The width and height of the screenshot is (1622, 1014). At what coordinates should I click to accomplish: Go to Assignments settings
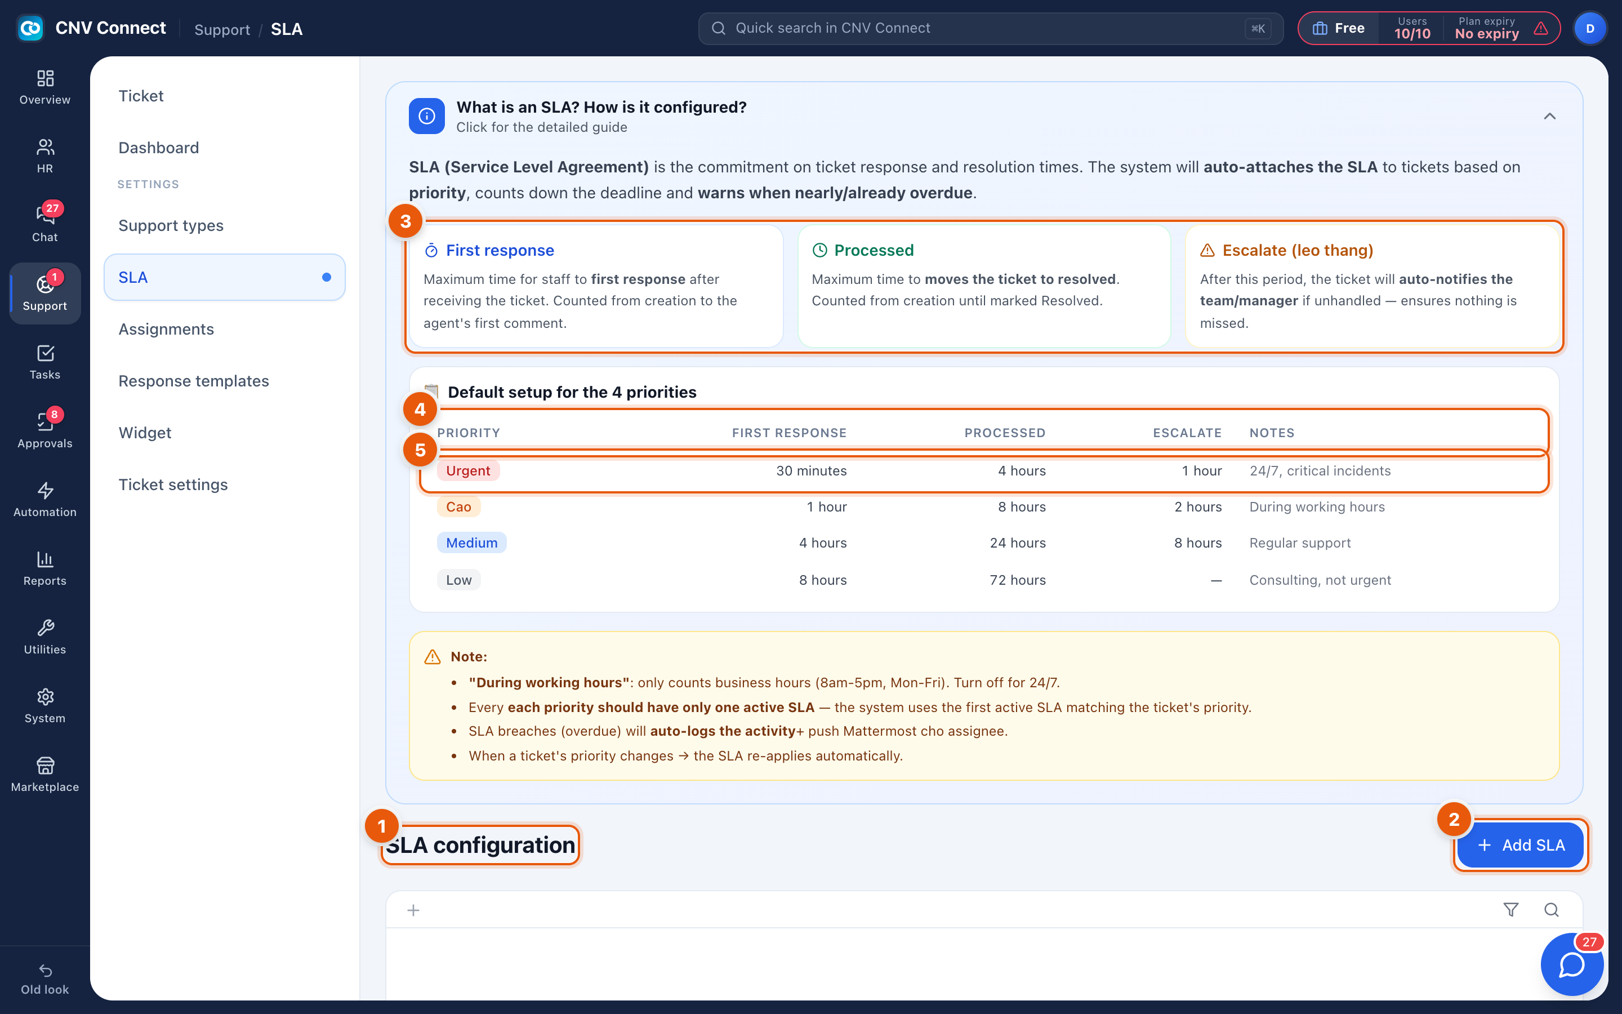(x=225, y=330)
